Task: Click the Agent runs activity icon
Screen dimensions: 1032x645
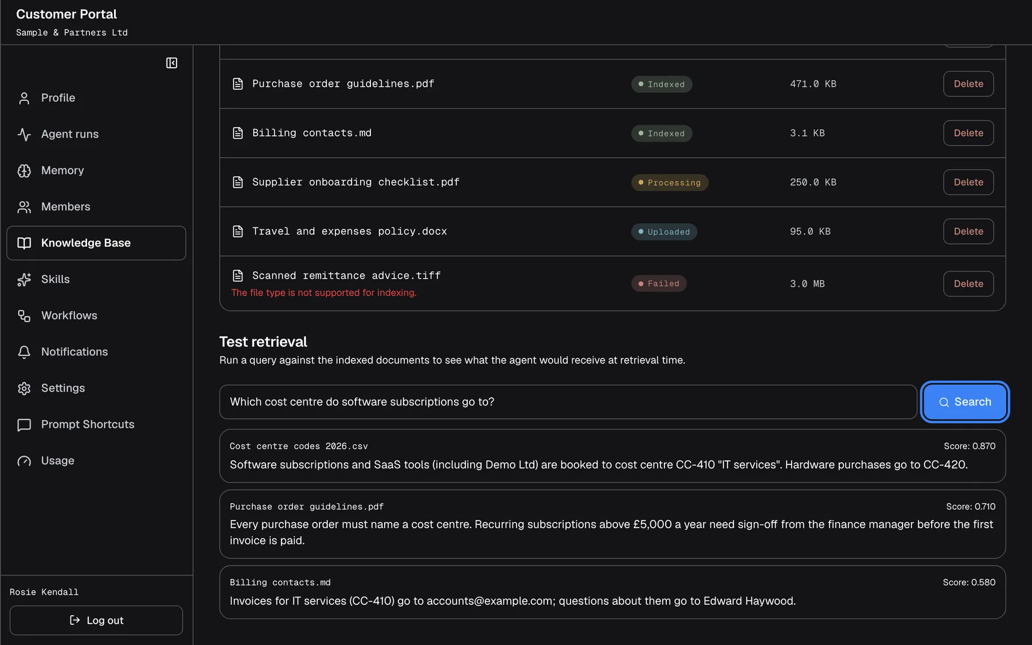Action: click(x=24, y=134)
